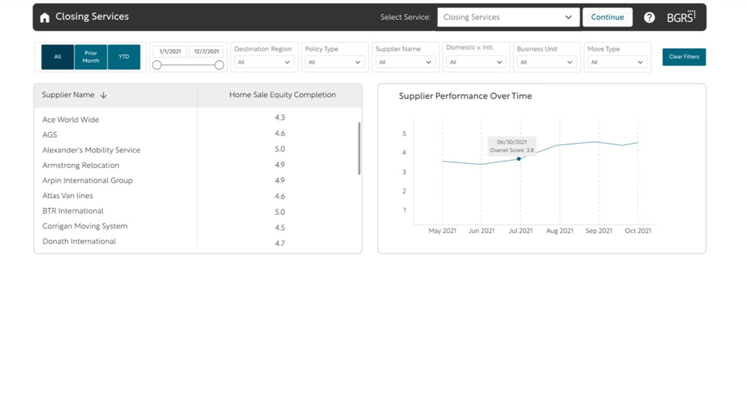Expand the Supplier Name filter dropdown
747x398 pixels.
click(x=405, y=62)
